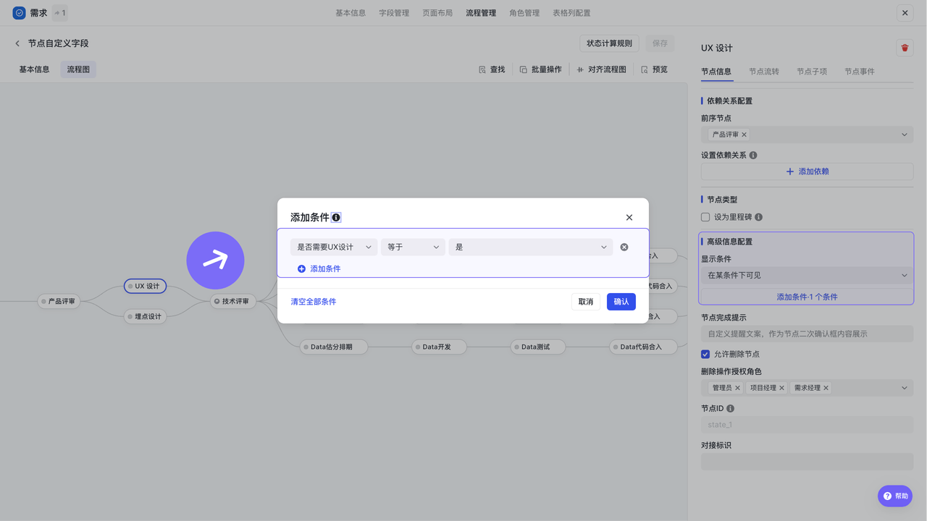Click the 清空全部条件 link
Viewport: 927px width, 521px height.
[x=314, y=302]
